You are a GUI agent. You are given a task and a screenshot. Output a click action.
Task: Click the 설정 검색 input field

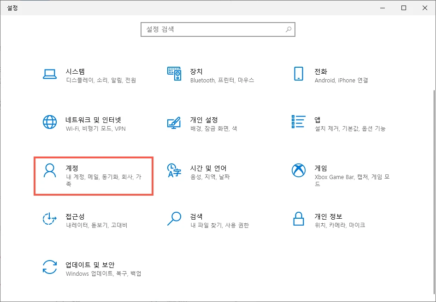(x=218, y=29)
